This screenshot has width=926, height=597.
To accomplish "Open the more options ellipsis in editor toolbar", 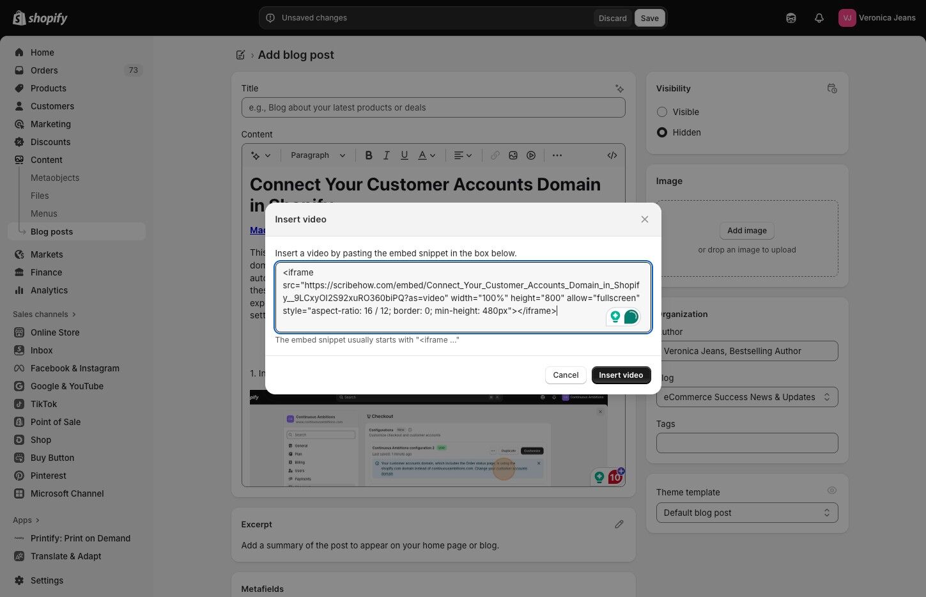I will 557,155.
